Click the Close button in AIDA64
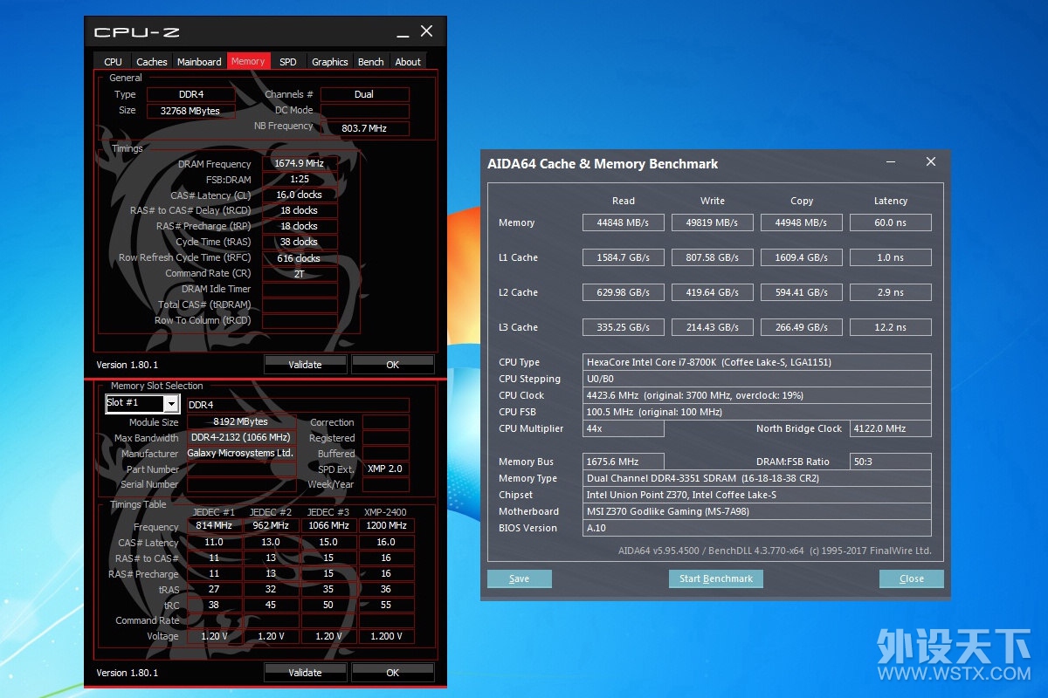 pos(912,578)
